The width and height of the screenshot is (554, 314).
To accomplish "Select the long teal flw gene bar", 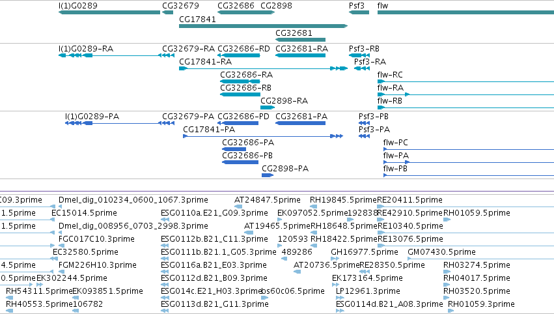I will [x=465, y=12].
